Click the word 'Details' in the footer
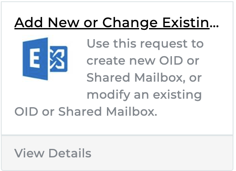The height and width of the screenshot is (171, 236). pyautogui.click(x=70, y=153)
